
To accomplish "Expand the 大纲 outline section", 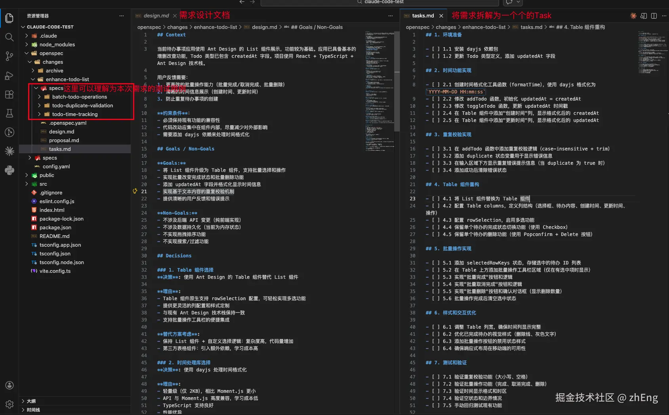I will coord(31,401).
